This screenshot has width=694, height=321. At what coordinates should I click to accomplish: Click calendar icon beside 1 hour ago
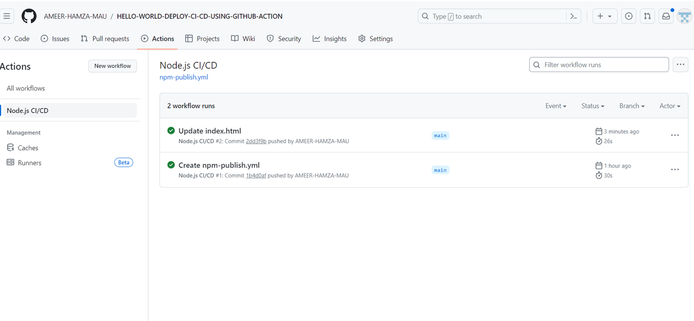coord(599,166)
